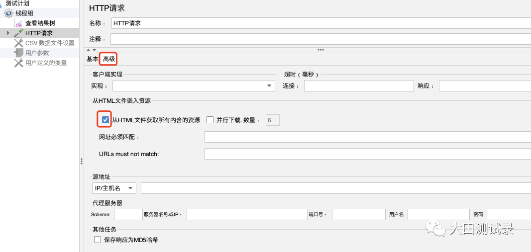Switch to the 基本 tab
This screenshot has height=252, width=531.
pyautogui.click(x=92, y=59)
